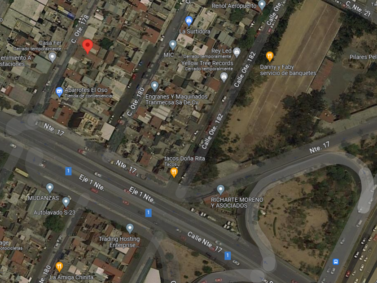This screenshot has height=283, width=377.
Task: Select the La Surtidora shopping bag marker
Action: [189, 21]
